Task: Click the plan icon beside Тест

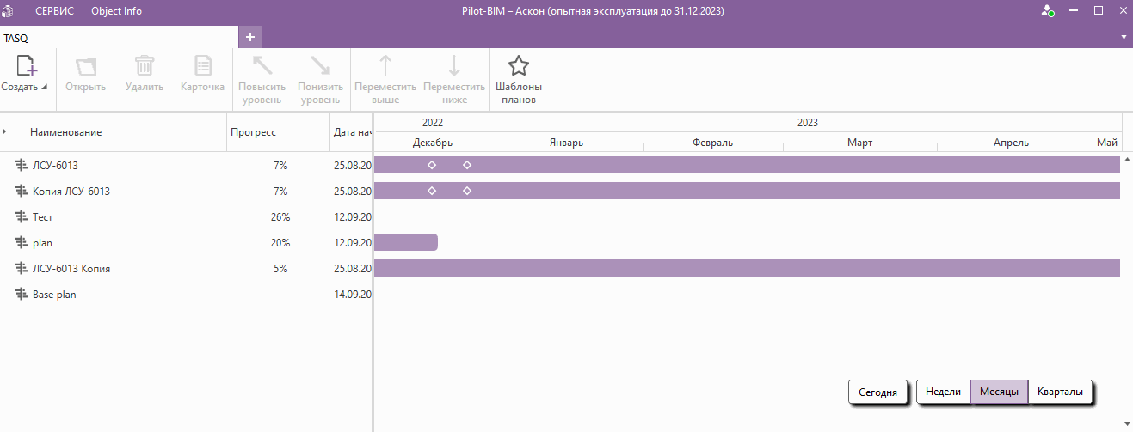Action: coord(22,217)
